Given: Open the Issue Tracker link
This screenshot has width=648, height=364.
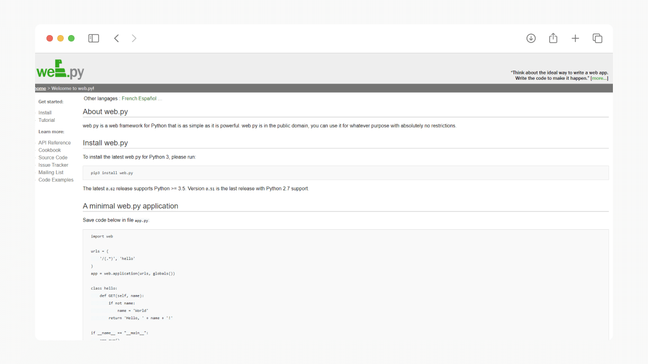Looking at the screenshot, I should pos(53,165).
